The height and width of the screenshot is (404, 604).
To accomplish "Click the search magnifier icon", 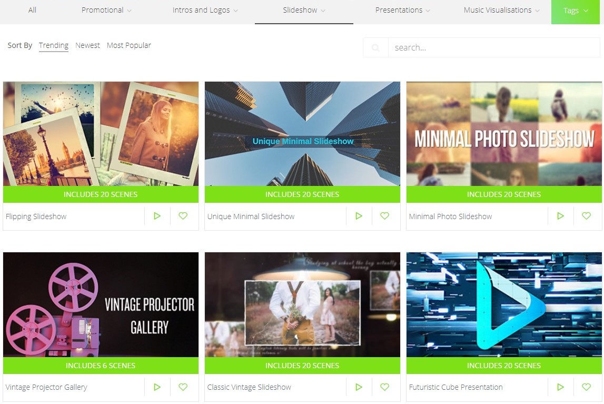I will coord(375,48).
